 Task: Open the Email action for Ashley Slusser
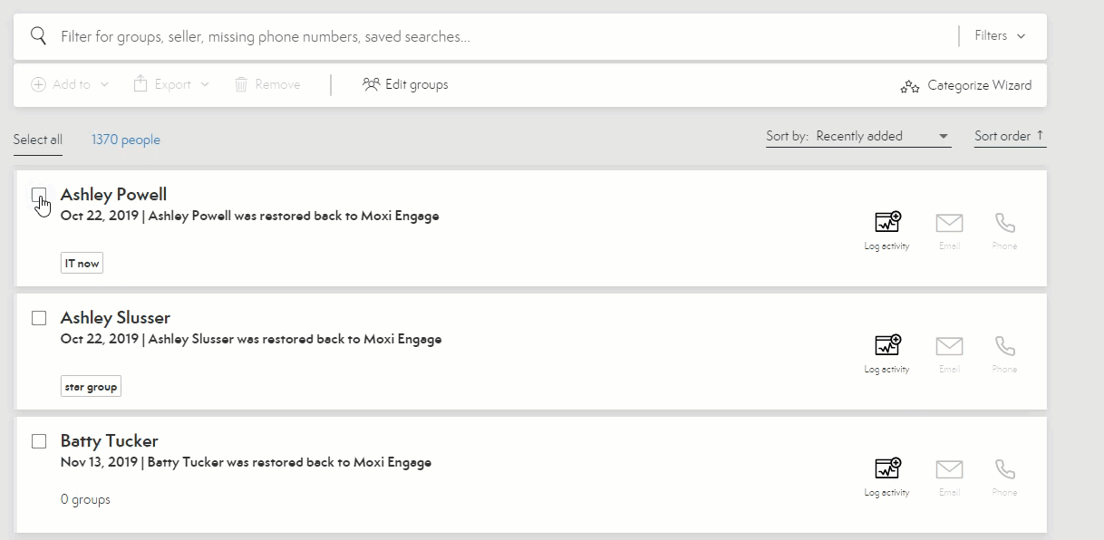tap(949, 347)
